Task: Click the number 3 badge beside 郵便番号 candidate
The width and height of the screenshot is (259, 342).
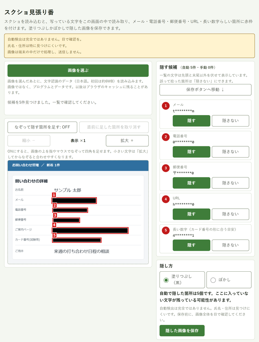Action: point(166,168)
